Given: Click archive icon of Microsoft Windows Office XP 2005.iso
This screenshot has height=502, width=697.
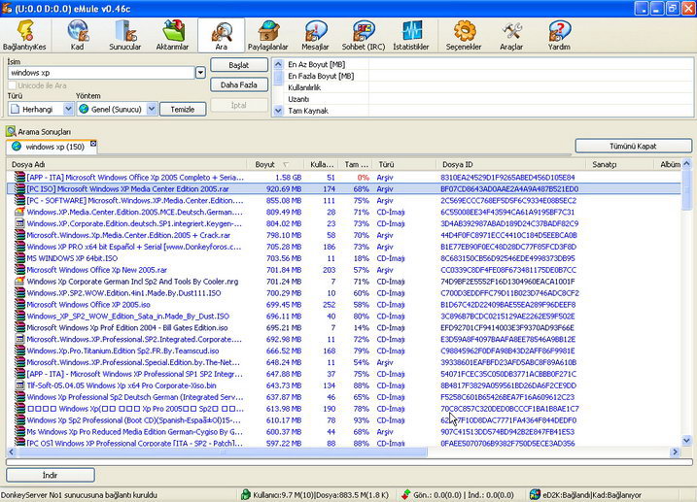Looking at the screenshot, I should [x=19, y=304].
